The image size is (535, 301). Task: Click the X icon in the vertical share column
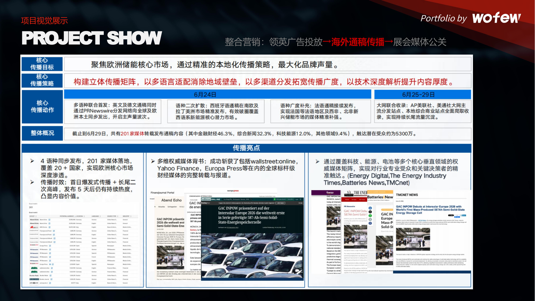(370, 212)
